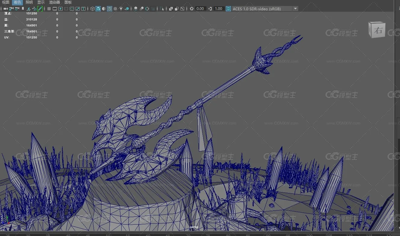The width and height of the screenshot is (400, 236).
Task: Click the Image Plane icon
Action: (28, 9)
